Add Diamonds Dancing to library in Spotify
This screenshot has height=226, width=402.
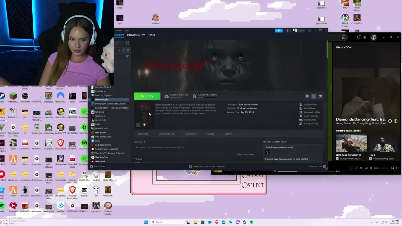coord(395,121)
